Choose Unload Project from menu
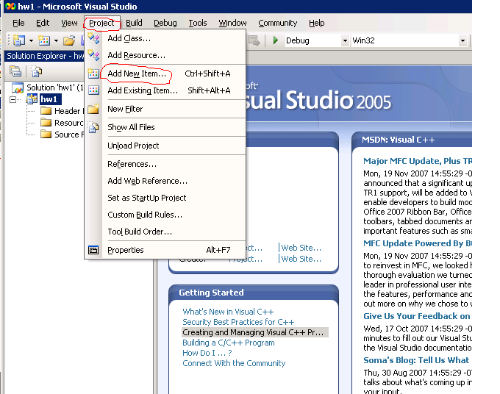Screen dimensions: 500x394 pyautogui.click(x=165, y=146)
